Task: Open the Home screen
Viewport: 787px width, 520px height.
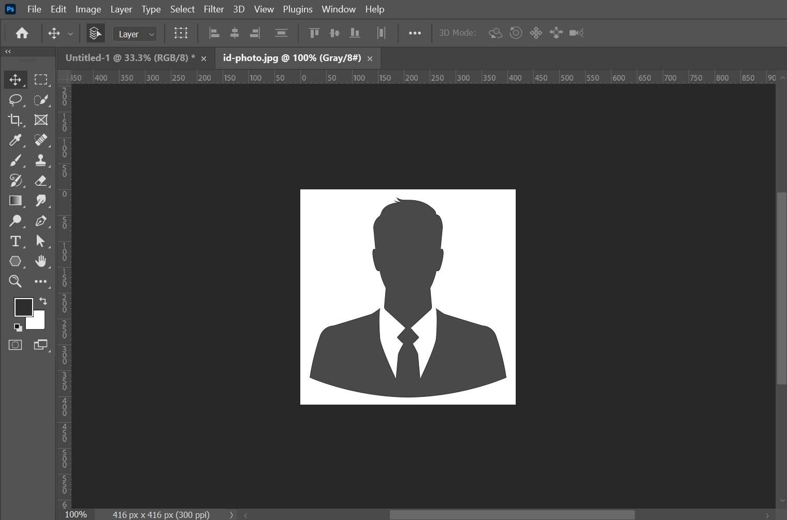Action: coord(22,33)
